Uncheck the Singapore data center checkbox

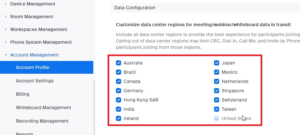tap(217, 91)
